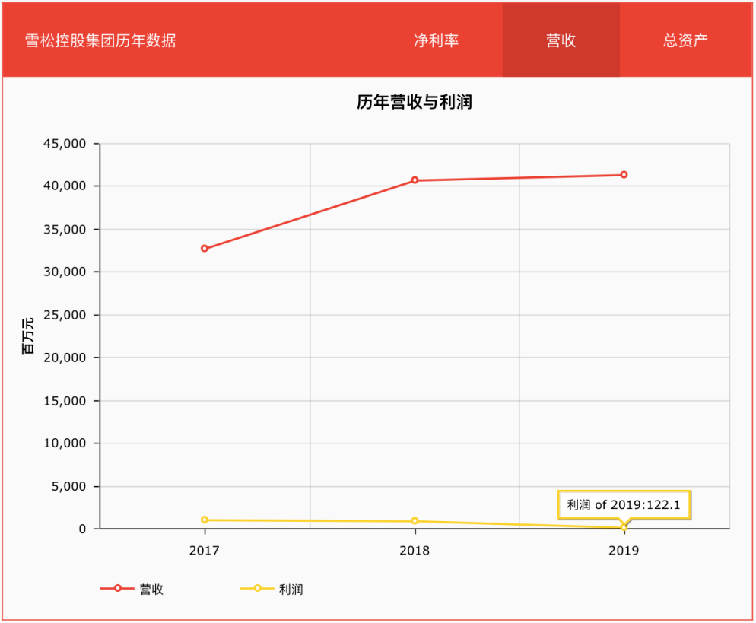
Task: Toggle the 营收 legend series
Action: pyautogui.click(x=132, y=590)
